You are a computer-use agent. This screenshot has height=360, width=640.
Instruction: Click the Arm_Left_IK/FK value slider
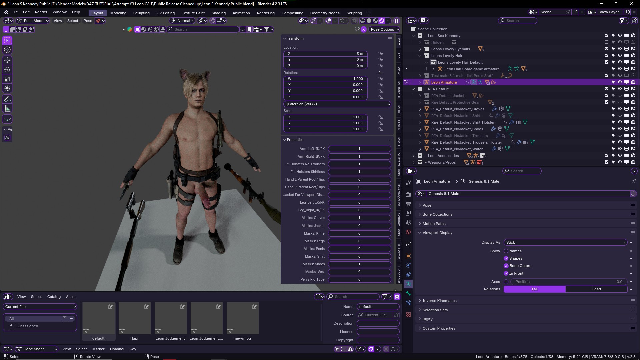[x=359, y=149]
